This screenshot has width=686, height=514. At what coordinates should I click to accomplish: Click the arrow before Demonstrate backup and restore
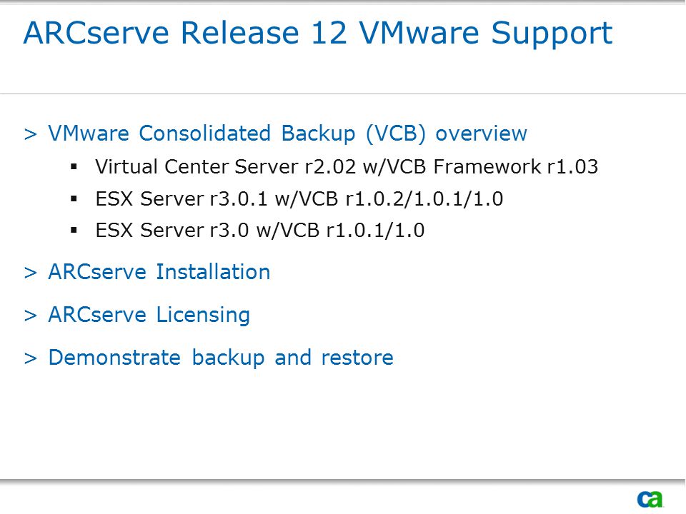pyautogui.click(x=31, y=358)
